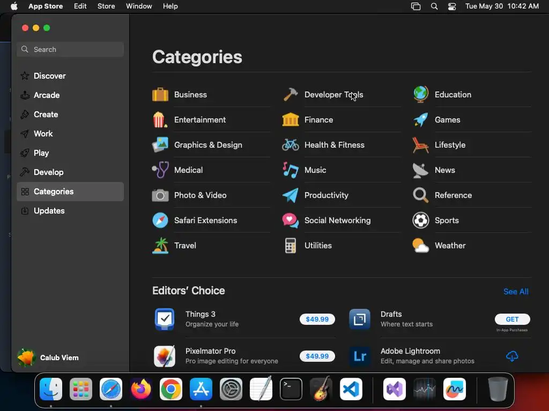Open the Adobe Lightroom app icon
The height and width of the screenshot is (411, 549).
click(360, 356)
